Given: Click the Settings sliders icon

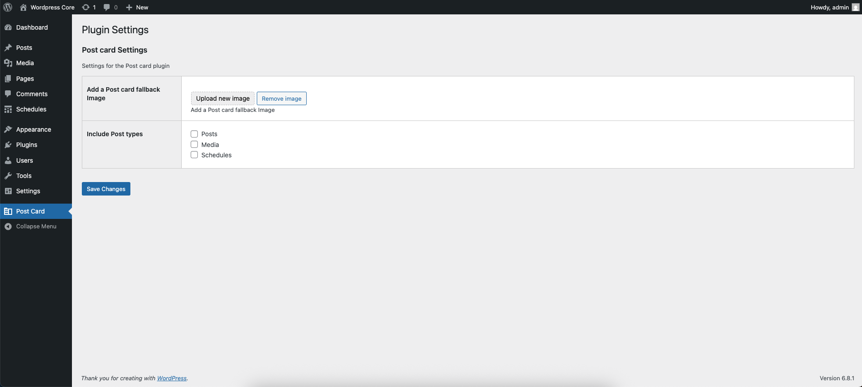Looking at the screenshot, I should 8,191.
